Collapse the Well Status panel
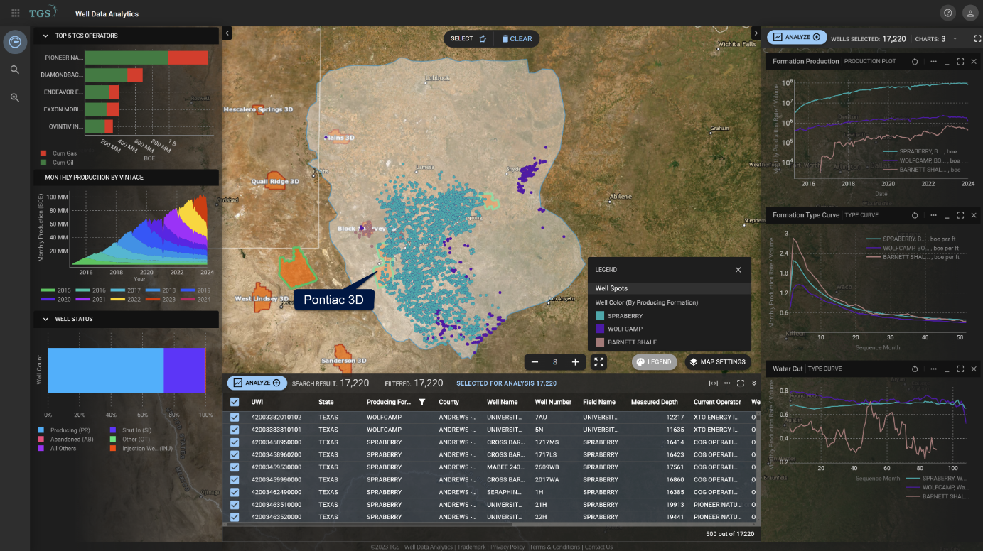The image size is (983, 551). point(44,320)
